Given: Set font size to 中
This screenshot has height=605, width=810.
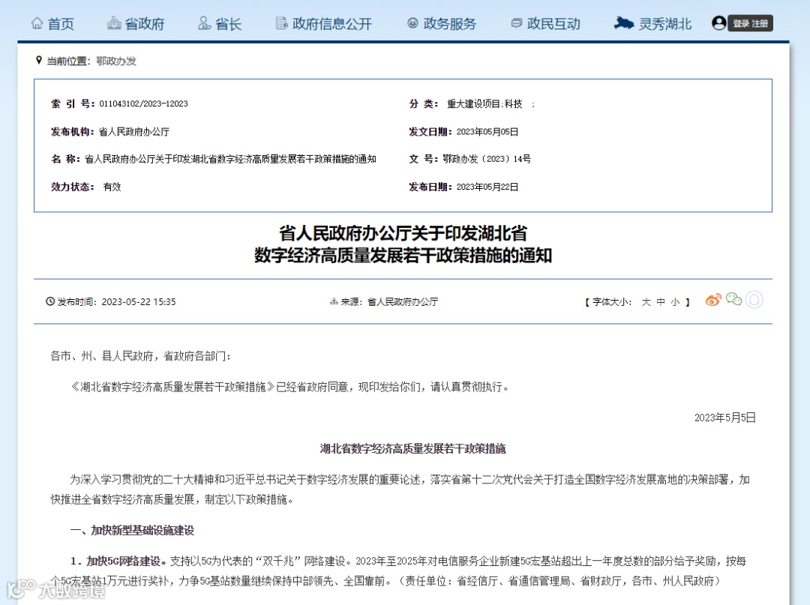Looking at the screenshot, I should (661, 302).
